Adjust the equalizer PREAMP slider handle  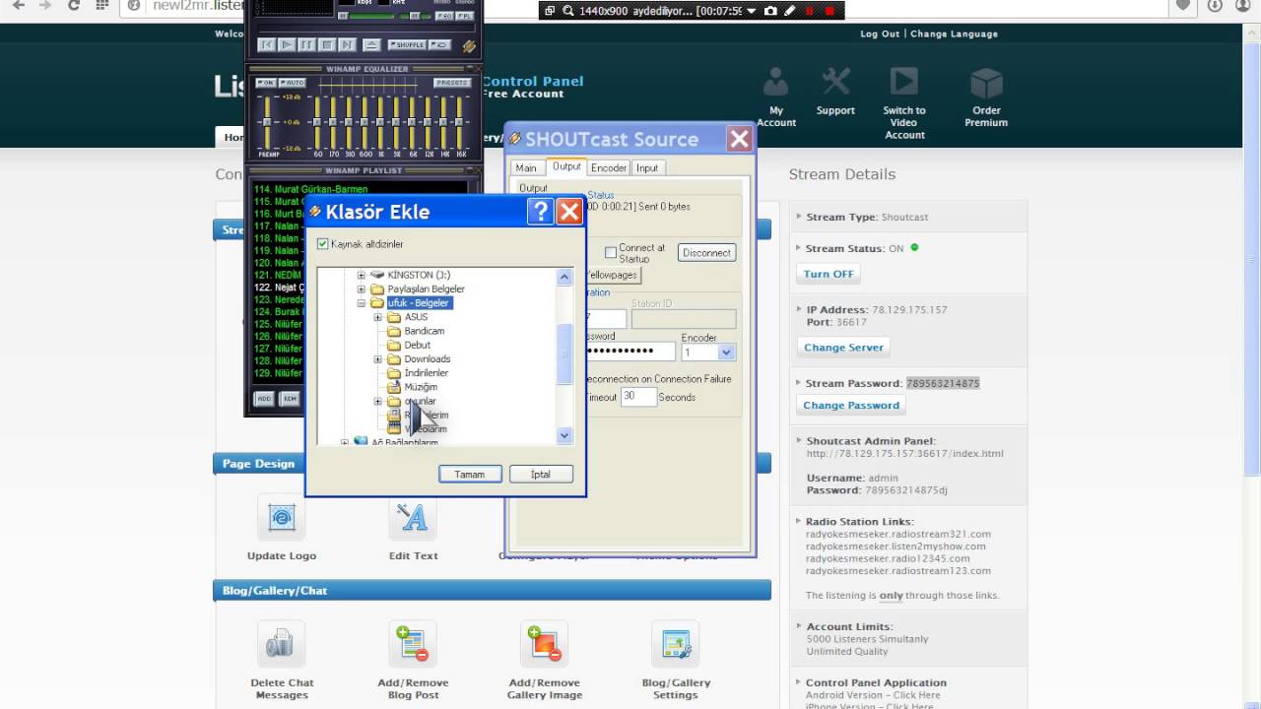(266, 120)
